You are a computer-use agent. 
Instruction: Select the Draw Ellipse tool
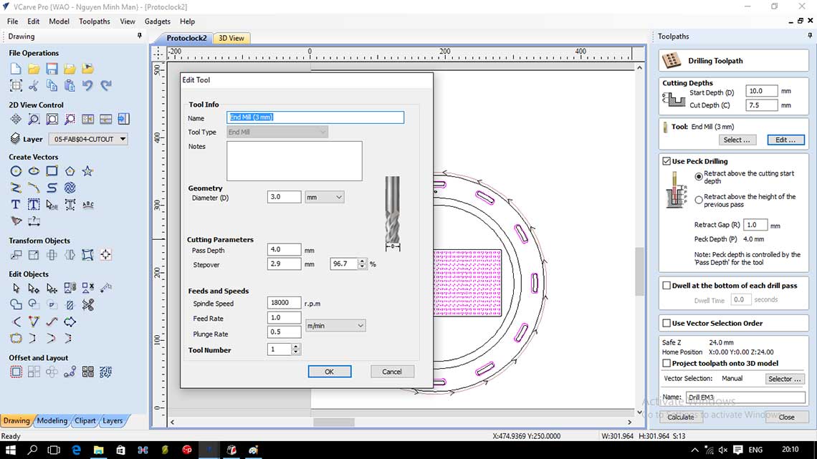point(34,171)
